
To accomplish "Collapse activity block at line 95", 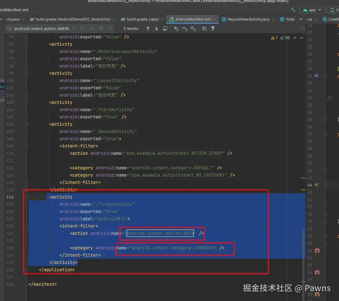I will click(x=26, y=44).
